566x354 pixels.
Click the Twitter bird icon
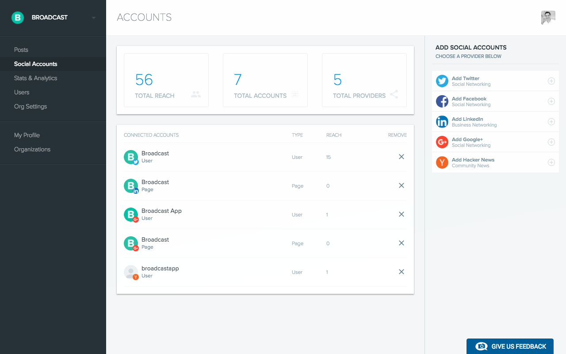(x=442, y=81)
